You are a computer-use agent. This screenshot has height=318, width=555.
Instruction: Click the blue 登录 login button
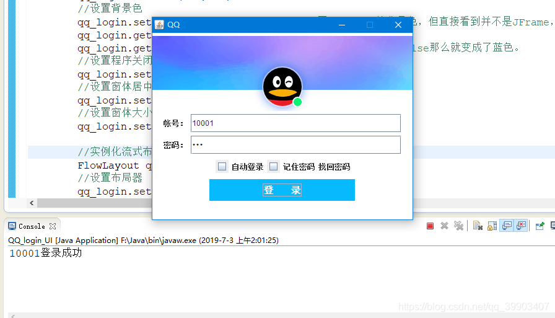[282, 190]
